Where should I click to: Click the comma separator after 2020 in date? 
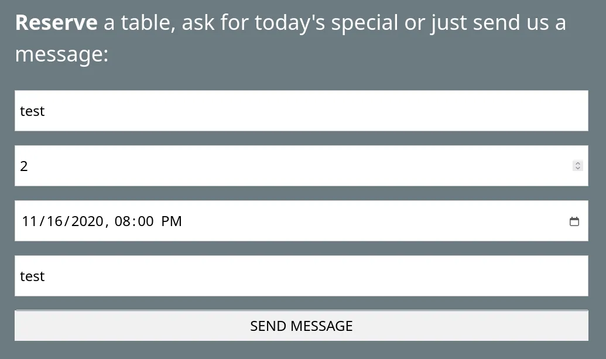click(107, 224)
